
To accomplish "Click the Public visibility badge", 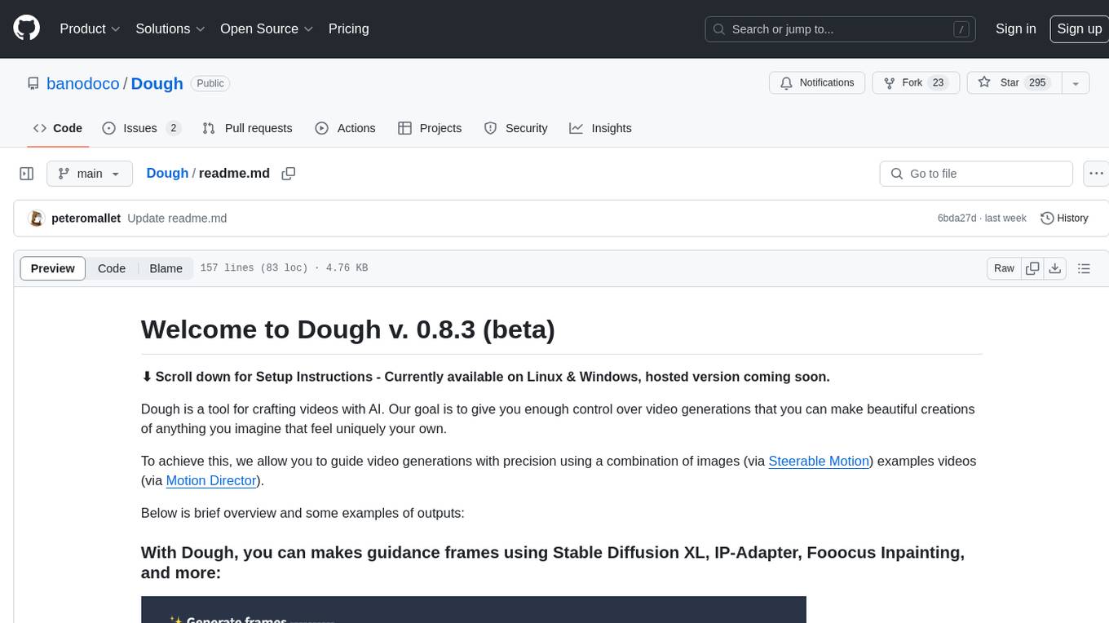I will (x=210, y=83).
